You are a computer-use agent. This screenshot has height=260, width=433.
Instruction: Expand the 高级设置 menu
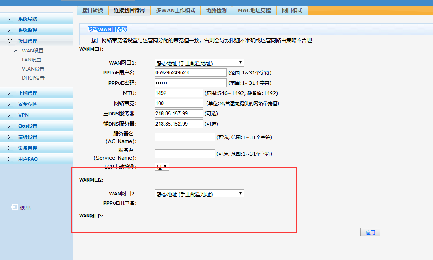(28, 137)
